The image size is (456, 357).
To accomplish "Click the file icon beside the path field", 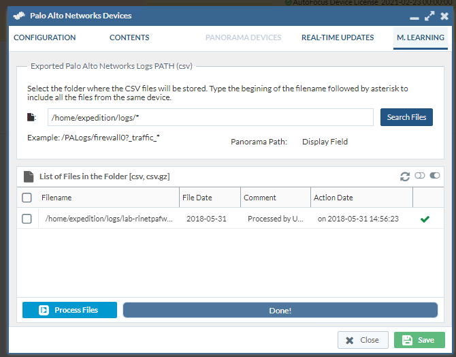I will pos(31,117).
